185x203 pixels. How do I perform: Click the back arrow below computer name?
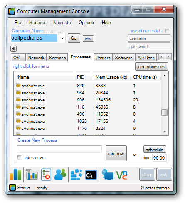click(13, 48)
